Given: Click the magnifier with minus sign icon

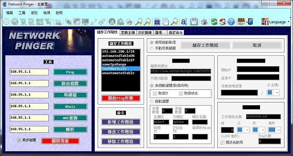Looking at the screenshot, I should click(x=139, y=22).
